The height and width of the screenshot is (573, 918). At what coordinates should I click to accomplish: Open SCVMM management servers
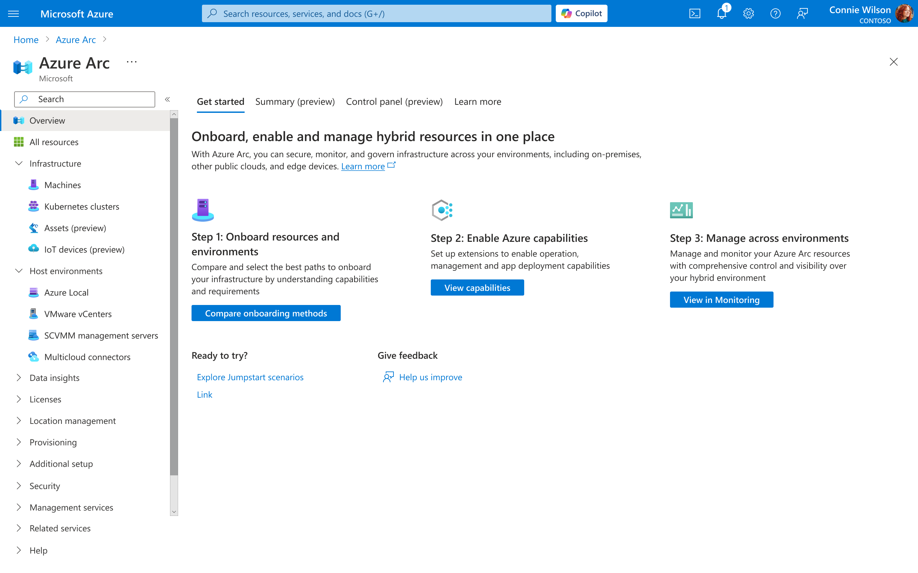pos(101,336)
